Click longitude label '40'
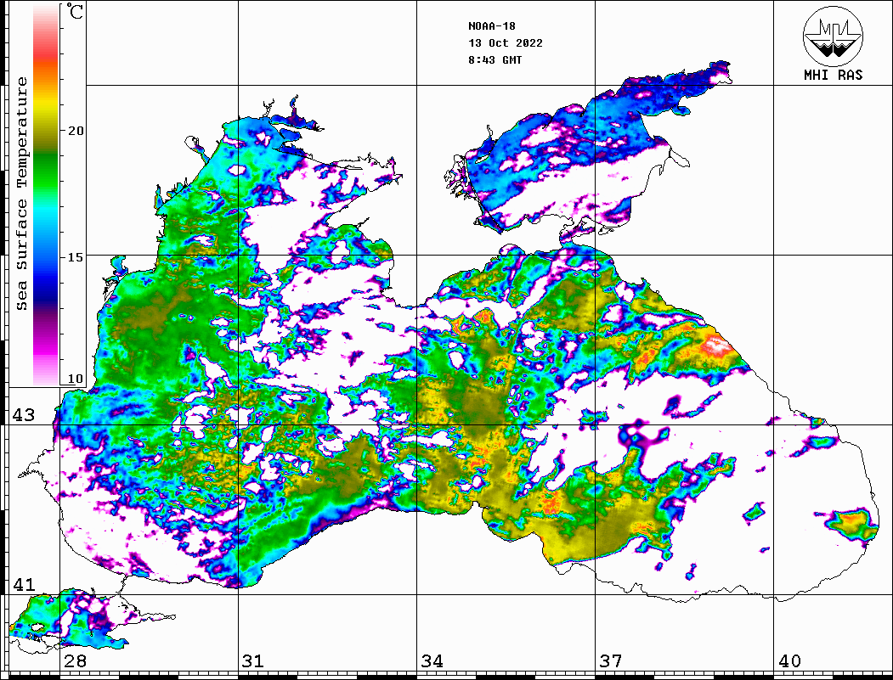Screen dimensions: 893x680 coord(789,661)
